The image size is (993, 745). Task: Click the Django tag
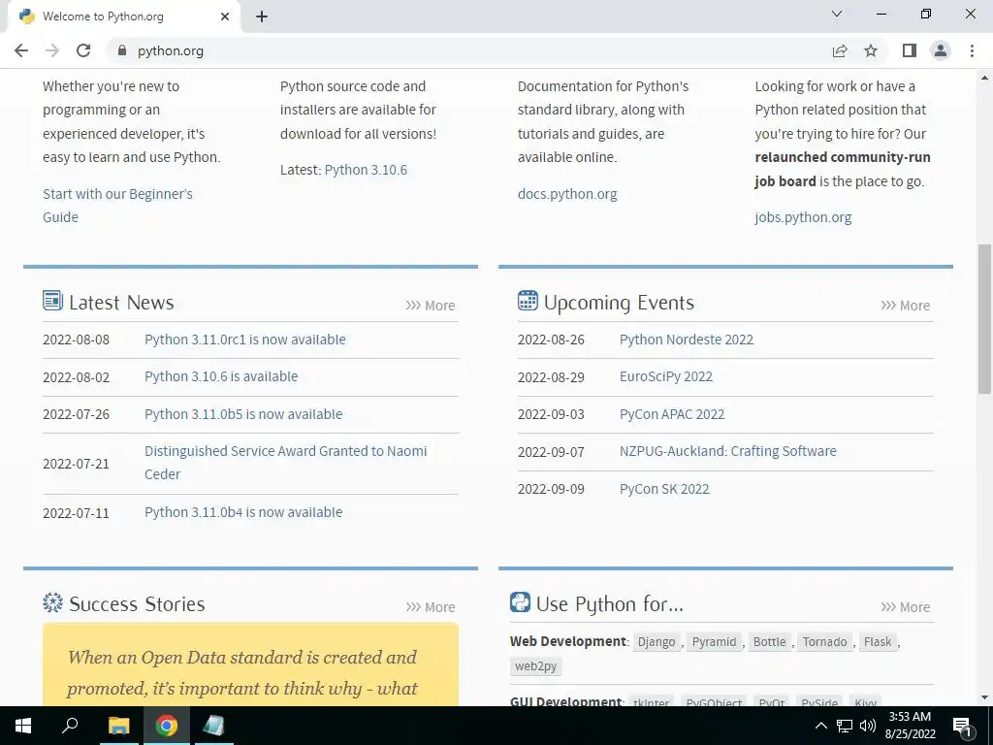point(657,642)
